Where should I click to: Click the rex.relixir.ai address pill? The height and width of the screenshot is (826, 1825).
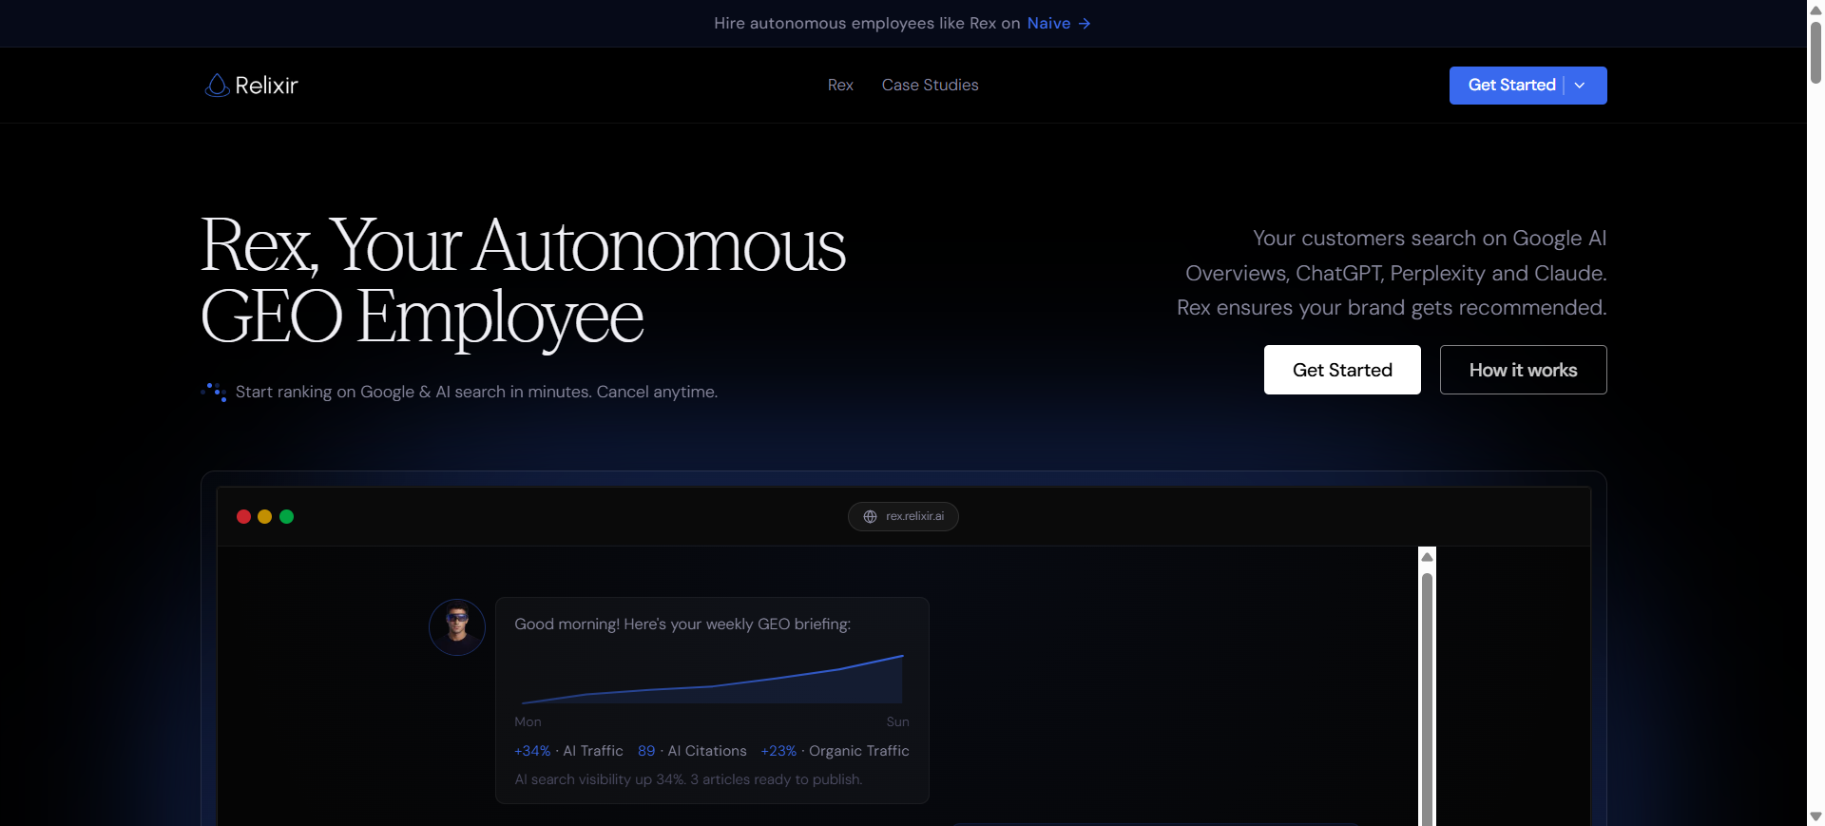tap(903, 517)
